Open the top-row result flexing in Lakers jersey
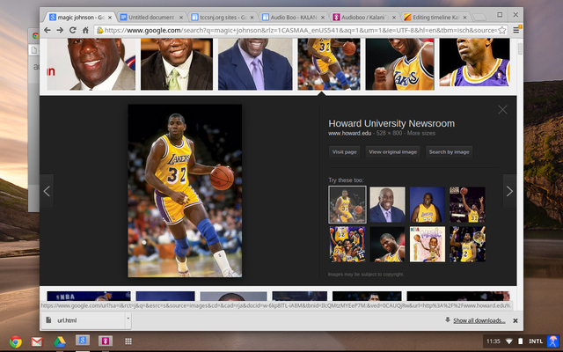 [399, 64]
